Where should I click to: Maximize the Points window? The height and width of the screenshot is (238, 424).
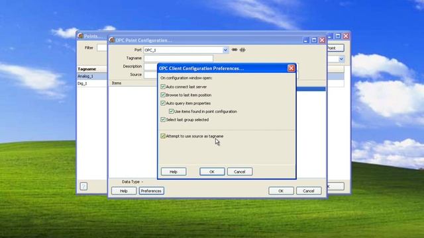338,36
